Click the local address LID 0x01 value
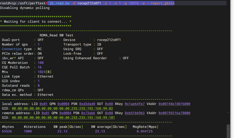Screen dimensions: 237x138 click(x=44, y=104)
